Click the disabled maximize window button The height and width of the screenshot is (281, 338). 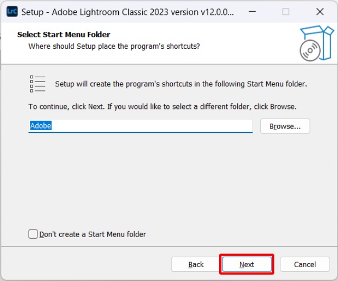(286, 12)
